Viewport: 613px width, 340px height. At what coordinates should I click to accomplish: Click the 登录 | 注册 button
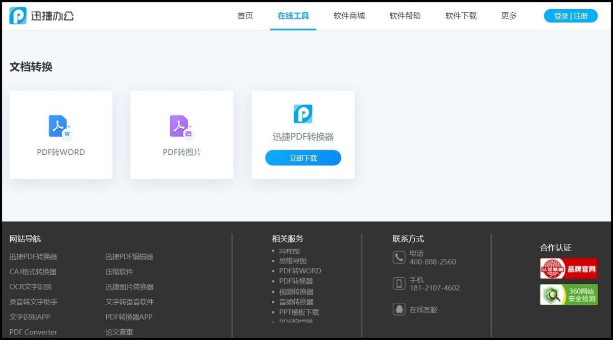[x=571, y=16]
